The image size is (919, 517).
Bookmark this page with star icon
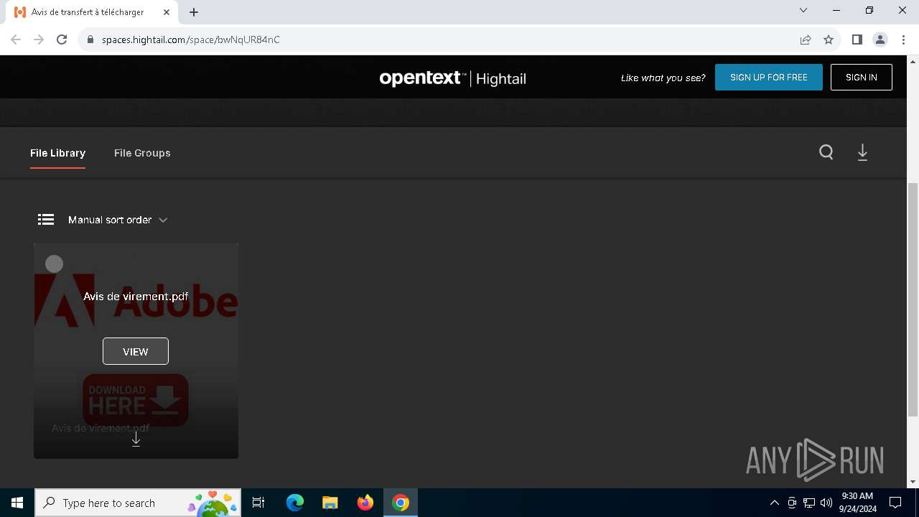tap(829, 39)
